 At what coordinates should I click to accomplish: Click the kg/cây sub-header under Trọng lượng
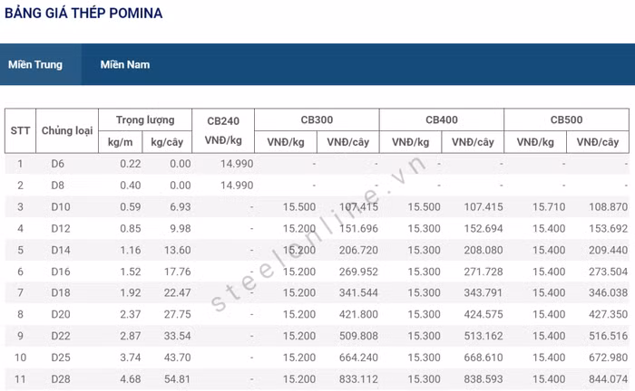pyautogui.click(x=171, y=142)
